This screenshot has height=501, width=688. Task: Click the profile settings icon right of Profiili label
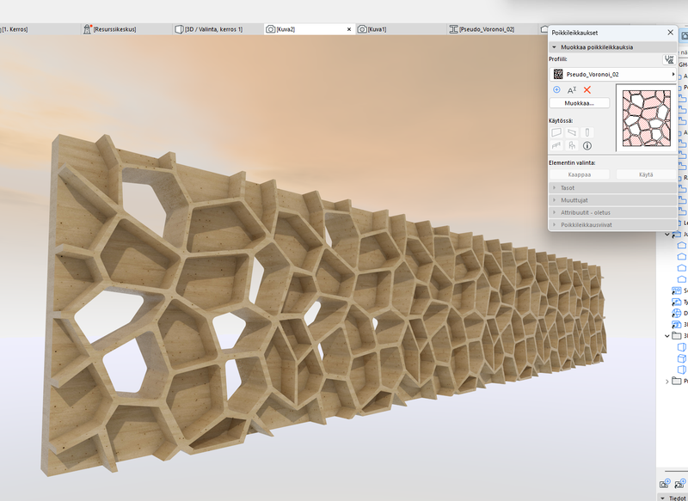point(670,59)
